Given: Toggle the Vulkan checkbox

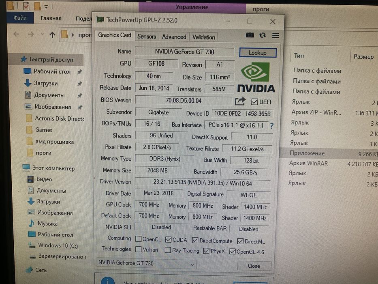Looking at the screenshot, I should (x=139, y=249).
